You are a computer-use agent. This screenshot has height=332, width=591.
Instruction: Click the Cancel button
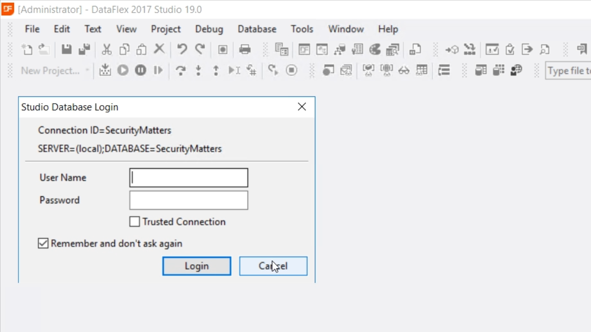point(273,266)
